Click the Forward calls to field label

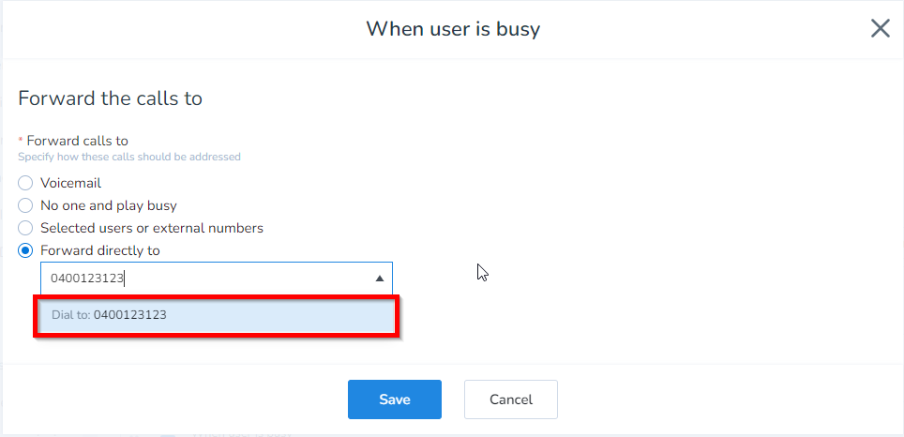pos(77,141)
